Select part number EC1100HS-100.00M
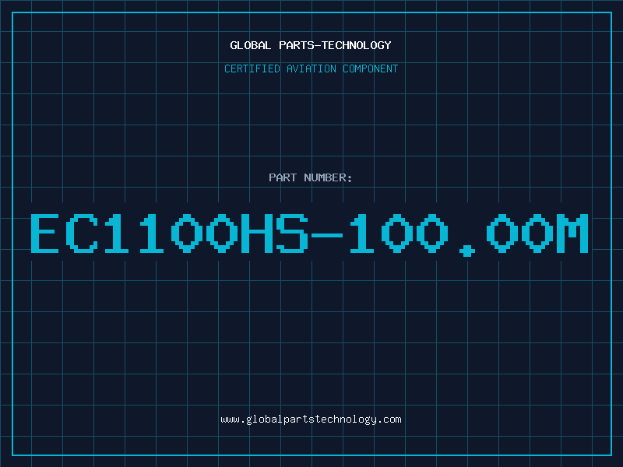This screenshot has width=623, height=467. pyautogui.click(x=309, y=234)
